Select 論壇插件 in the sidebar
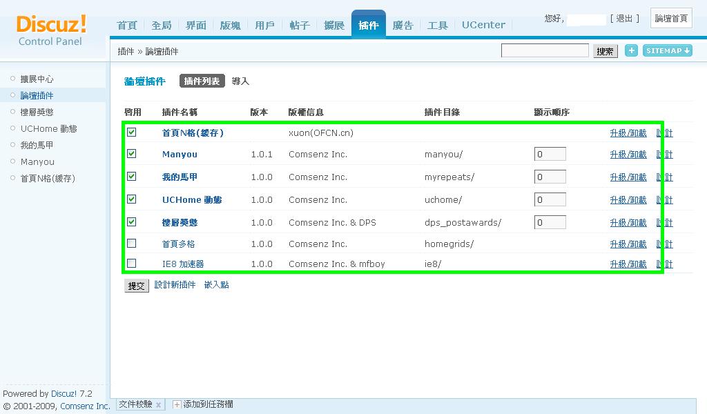The image size is (707, 414). tap(37, 95)
